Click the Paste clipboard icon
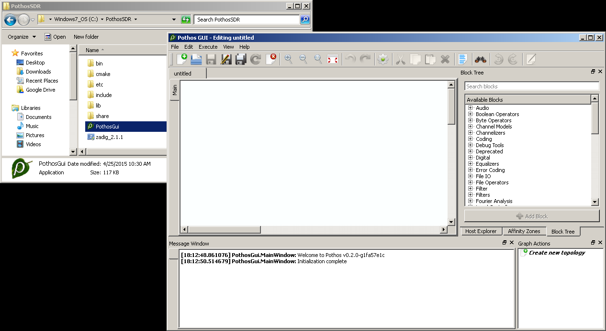The height and width of the screenshot is (331, 606). click(x=430, y=59)
